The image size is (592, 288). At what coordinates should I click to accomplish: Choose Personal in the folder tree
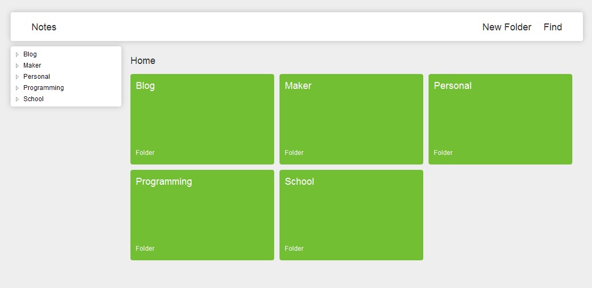(37, 77)
